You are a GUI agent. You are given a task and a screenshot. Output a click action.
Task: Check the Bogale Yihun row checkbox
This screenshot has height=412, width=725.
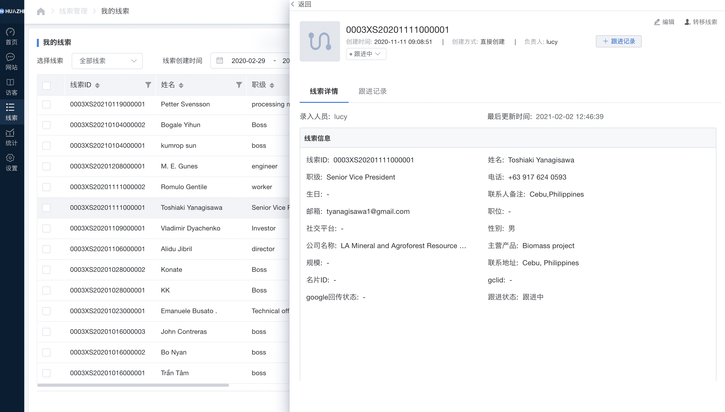coord(46,125)
